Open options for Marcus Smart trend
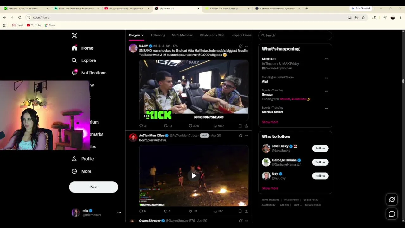The image size is (405, 228). point(327,108)
